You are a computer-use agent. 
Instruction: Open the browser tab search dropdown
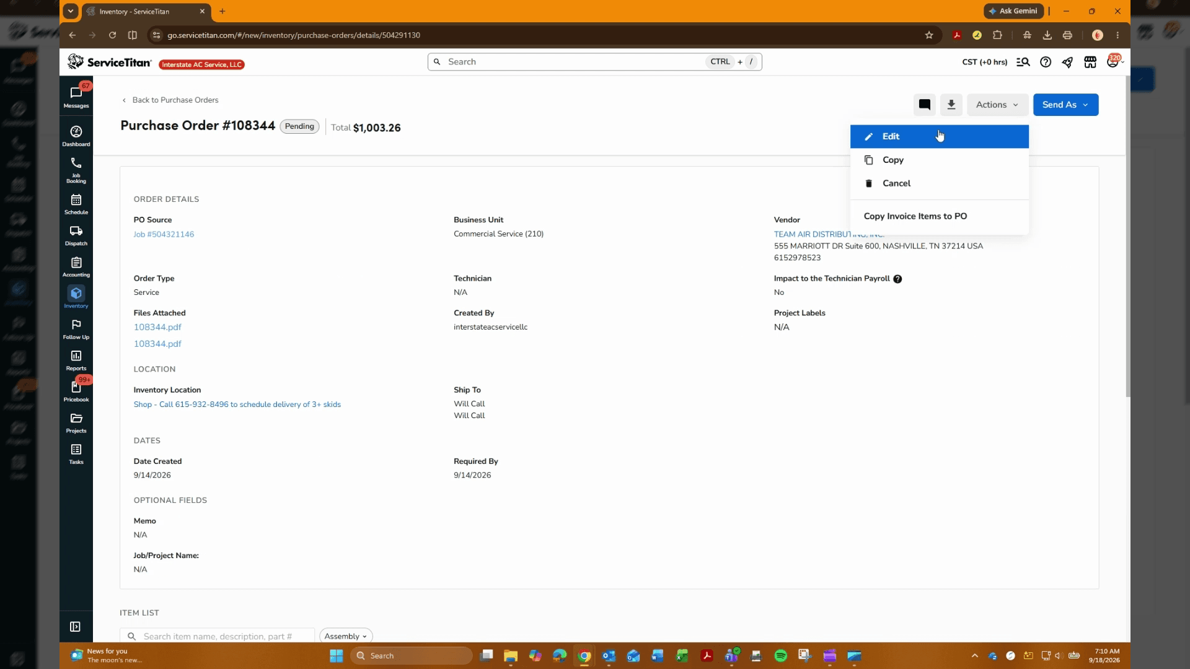click(71, 11)
